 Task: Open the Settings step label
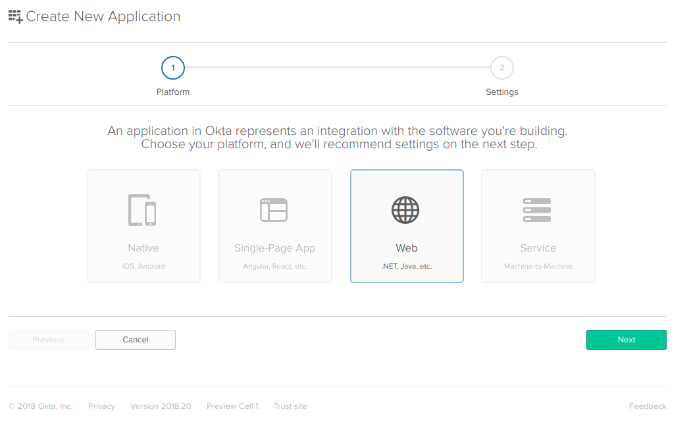(502, 92)
